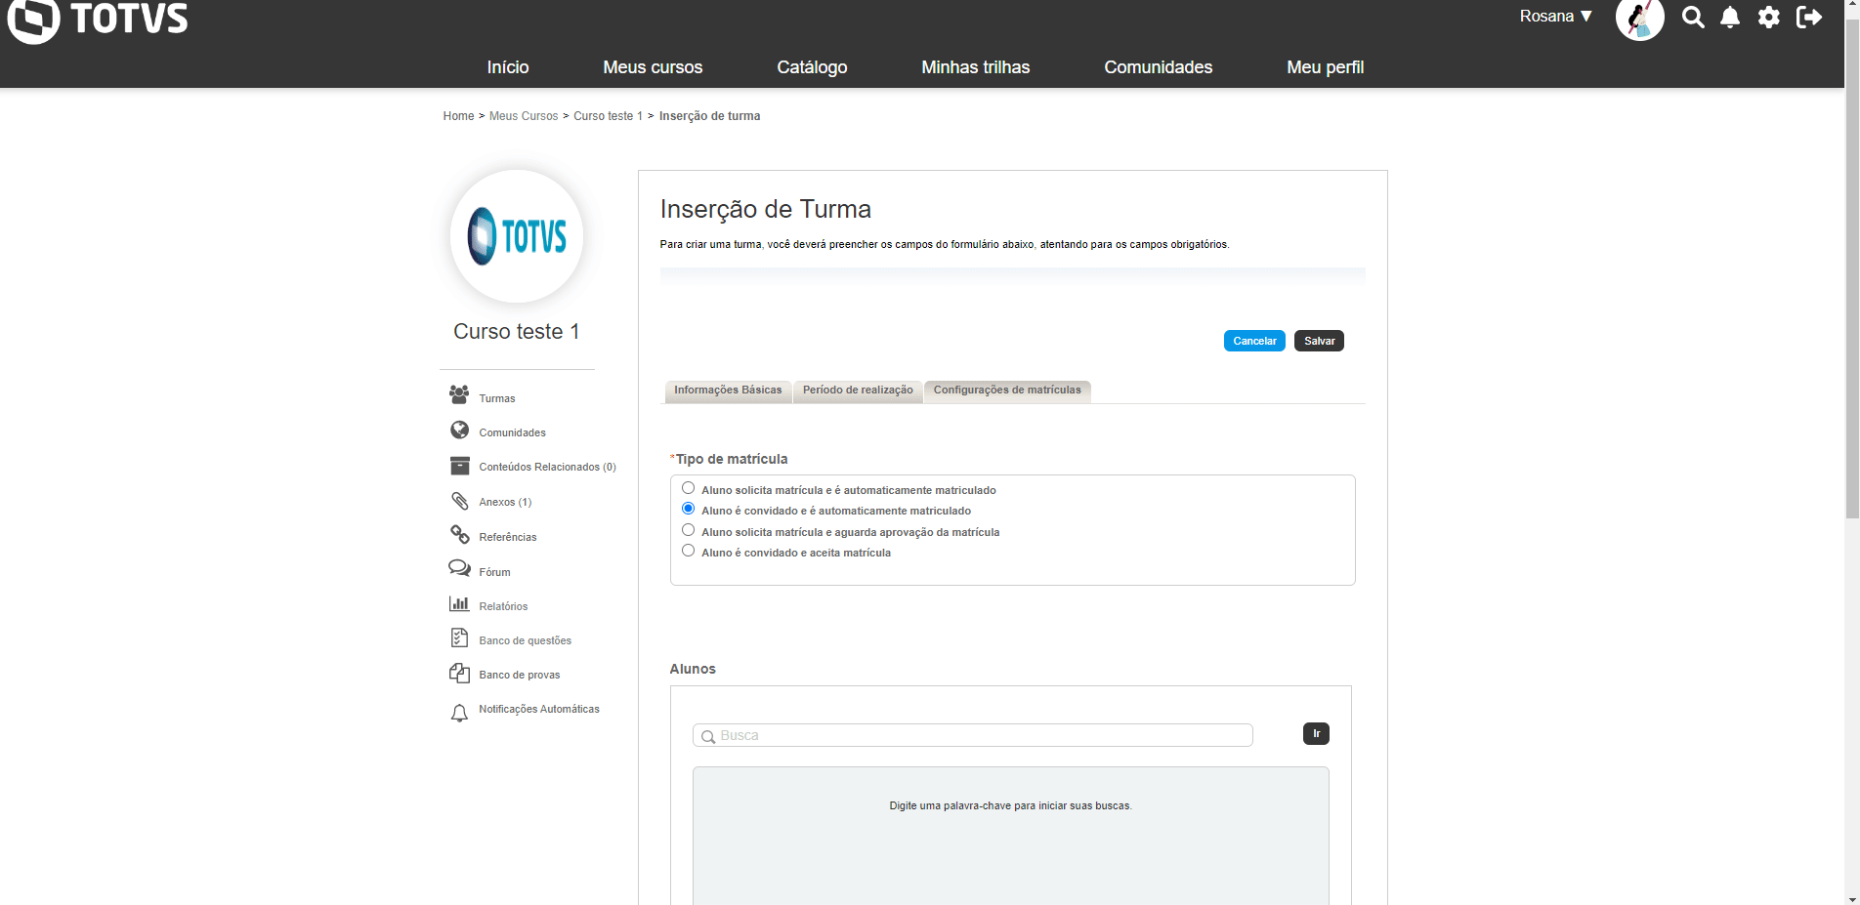Screen dimensions: 1860x905
Task: Open Notificações Automáticas sidebar link
Action: pyautogui.click(x=539, y=709)
